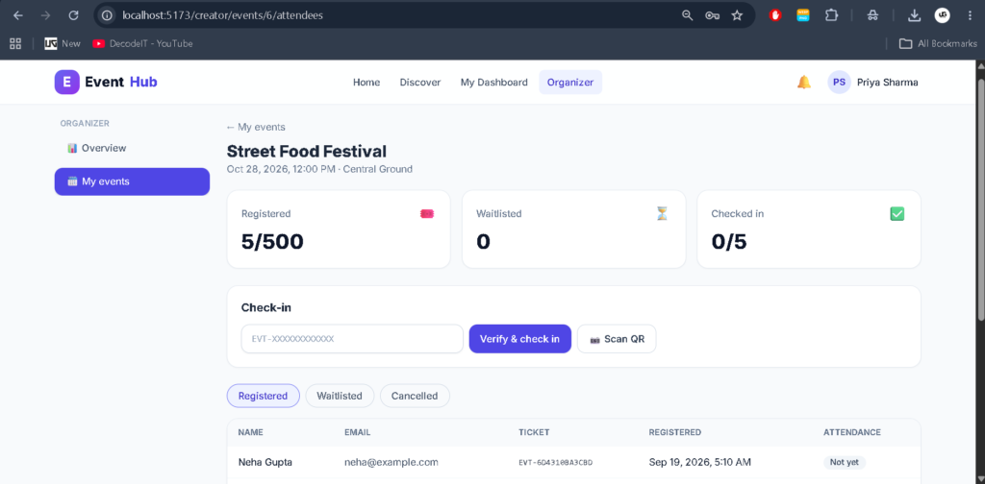Click the incognito icon in toolbar
The height and width of the screenshot is (484, 985).
pyautogui.click(x=872, y=15)
